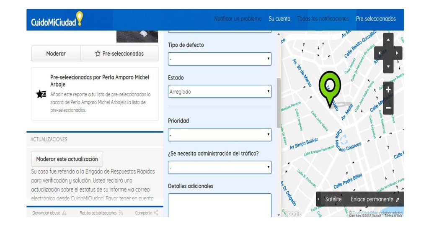Open the Tipo de defecto dropdown
Screen dimensions: 429x241
(x=220, y=59)
